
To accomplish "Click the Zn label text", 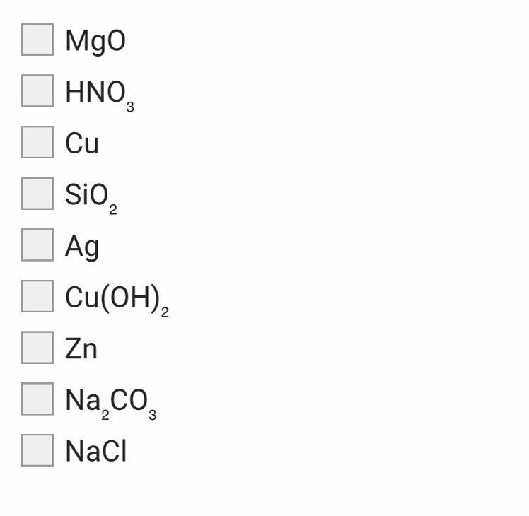I will click(x=81, y=348).
